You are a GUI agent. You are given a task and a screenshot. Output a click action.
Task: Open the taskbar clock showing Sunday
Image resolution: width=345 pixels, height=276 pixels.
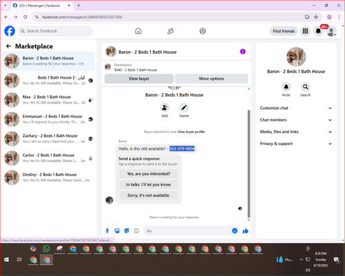[321, 259]
